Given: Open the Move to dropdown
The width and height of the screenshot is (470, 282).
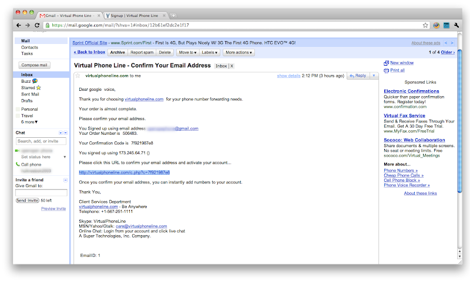Looking at the screenshot, I should coord(187,52).
